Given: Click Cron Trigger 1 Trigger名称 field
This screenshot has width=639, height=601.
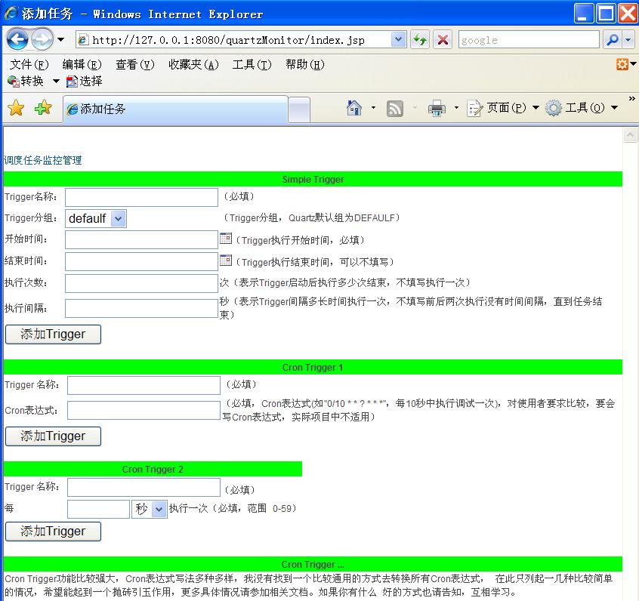Looking at the screenshot, I should [x=144, y=386].
